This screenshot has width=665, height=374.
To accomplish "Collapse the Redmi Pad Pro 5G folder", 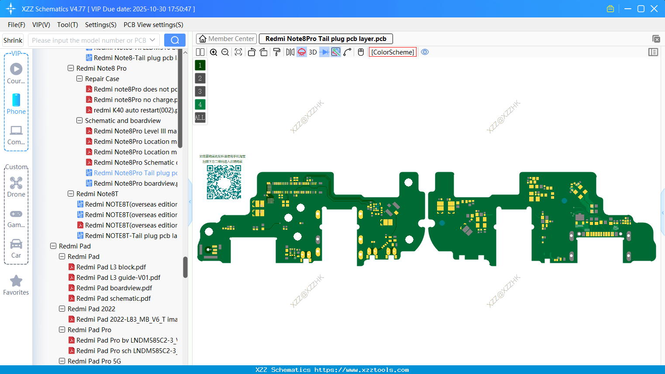I will coord(62,361).
